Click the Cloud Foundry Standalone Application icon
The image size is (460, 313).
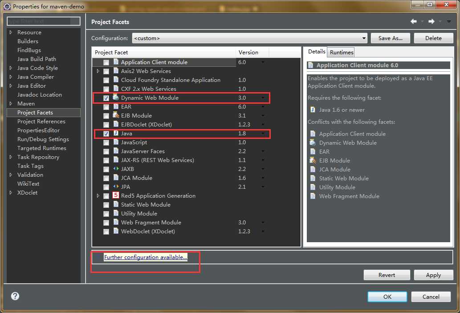point(116,80)
